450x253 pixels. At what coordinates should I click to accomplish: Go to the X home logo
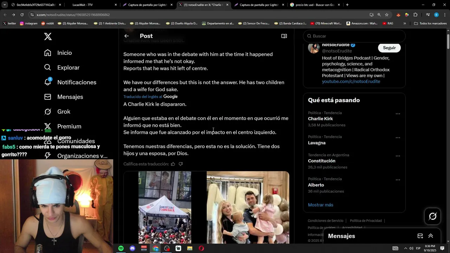[x=48, y=36]
